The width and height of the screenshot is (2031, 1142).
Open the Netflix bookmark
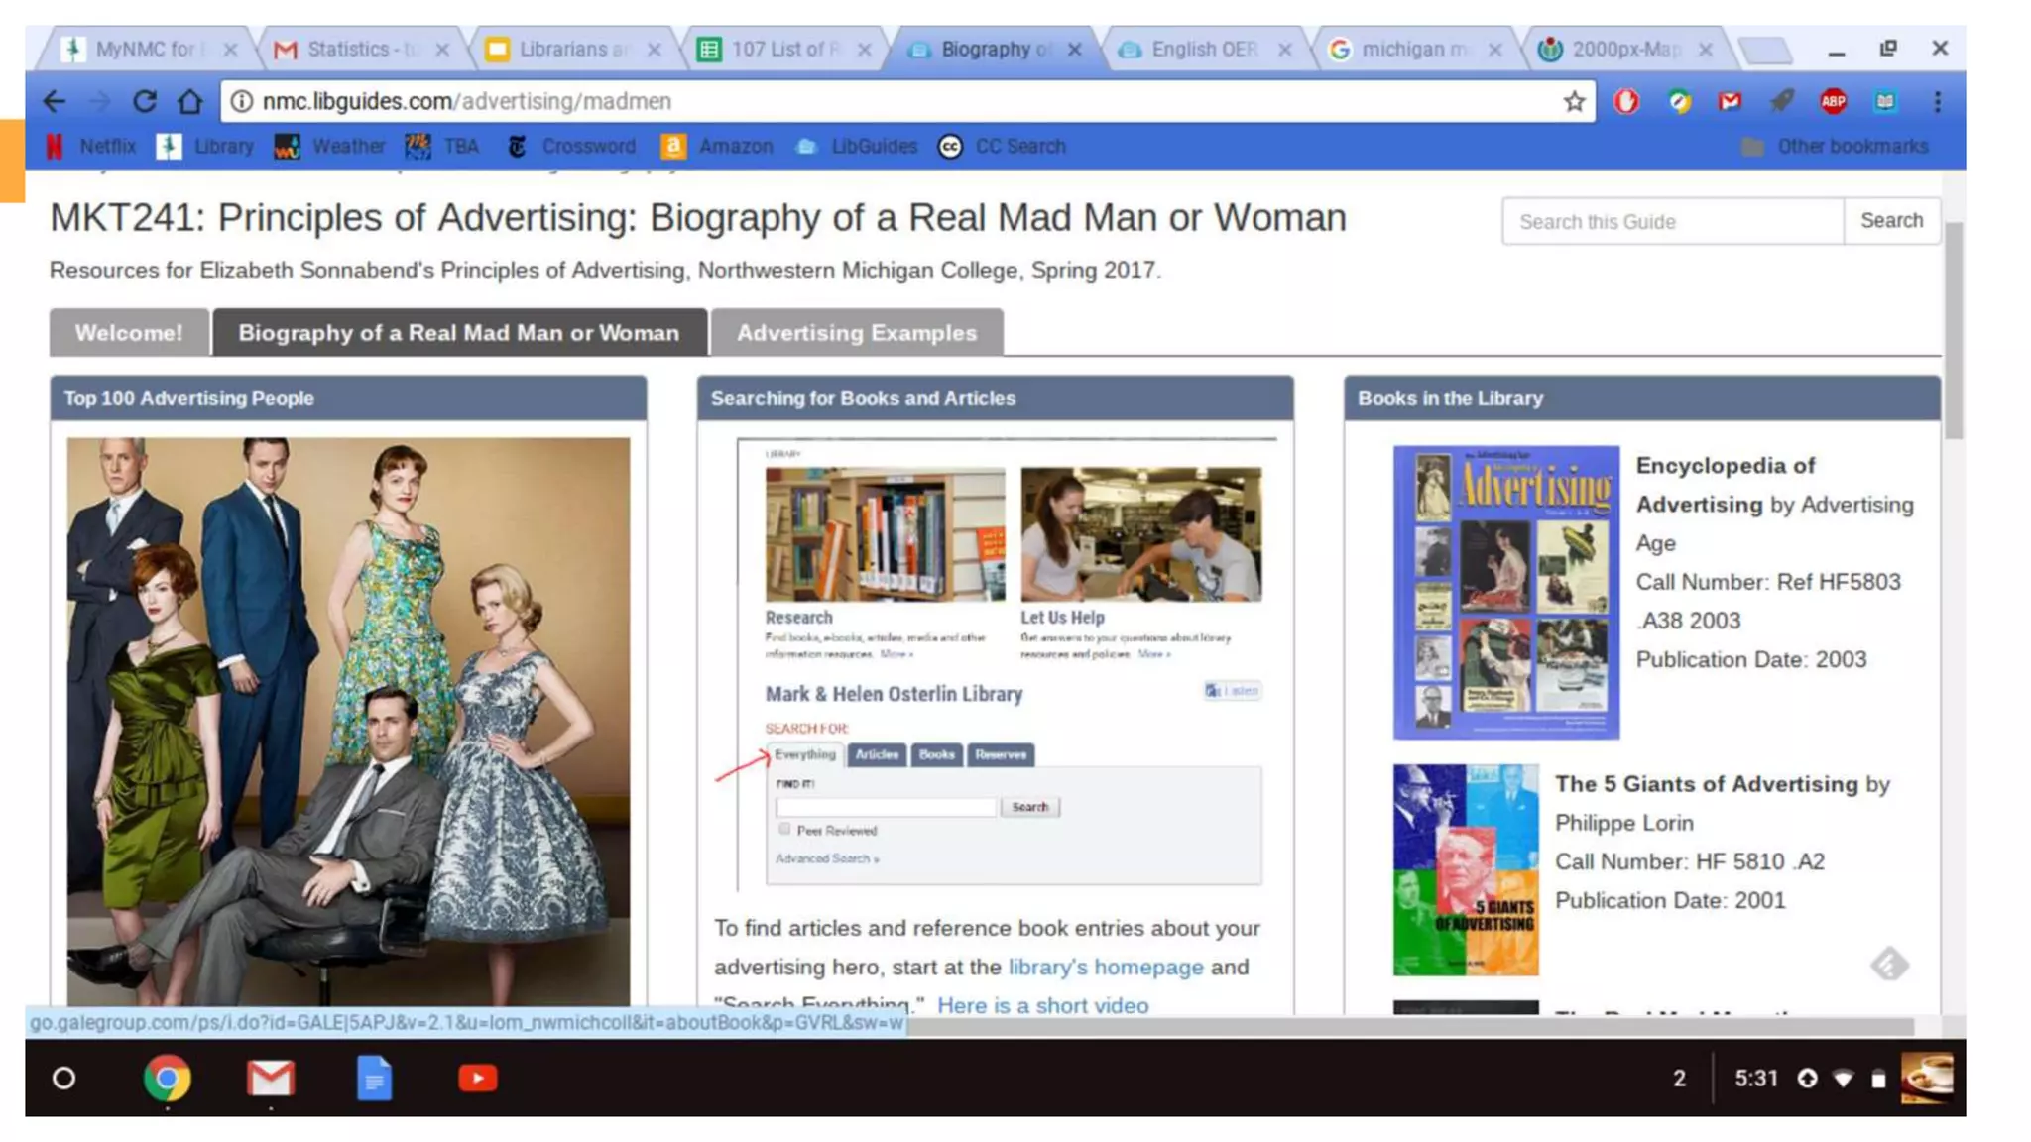92,147
